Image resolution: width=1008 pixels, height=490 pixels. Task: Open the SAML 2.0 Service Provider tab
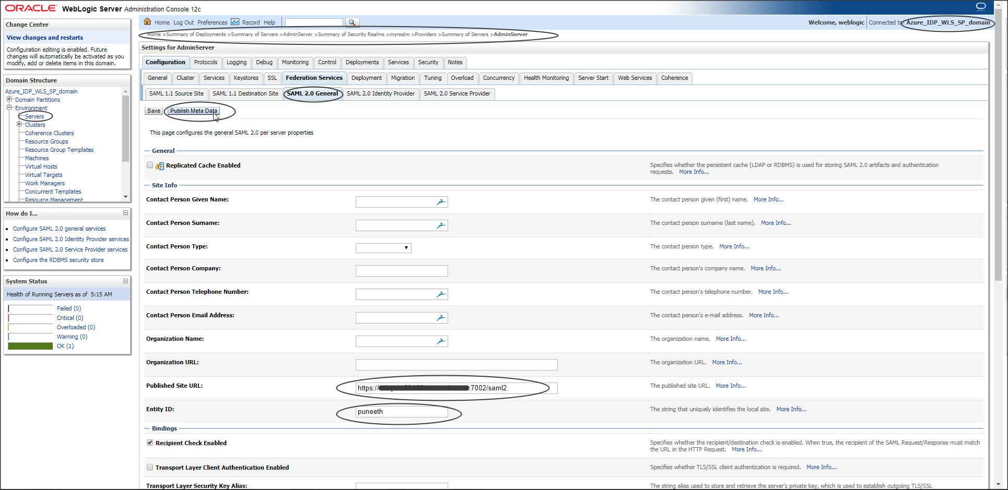(457, 94)
